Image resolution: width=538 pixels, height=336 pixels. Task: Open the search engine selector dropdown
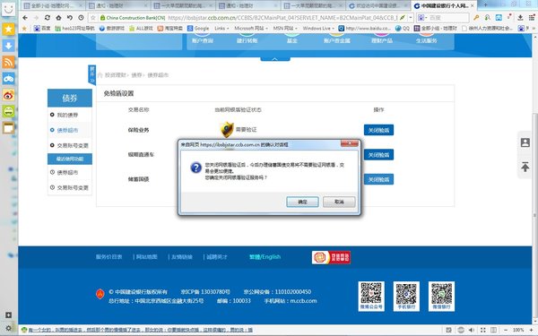coord(422,18)
